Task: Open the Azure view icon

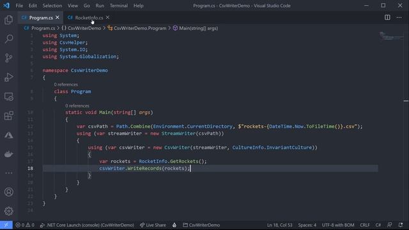Action: coord(8,135)
